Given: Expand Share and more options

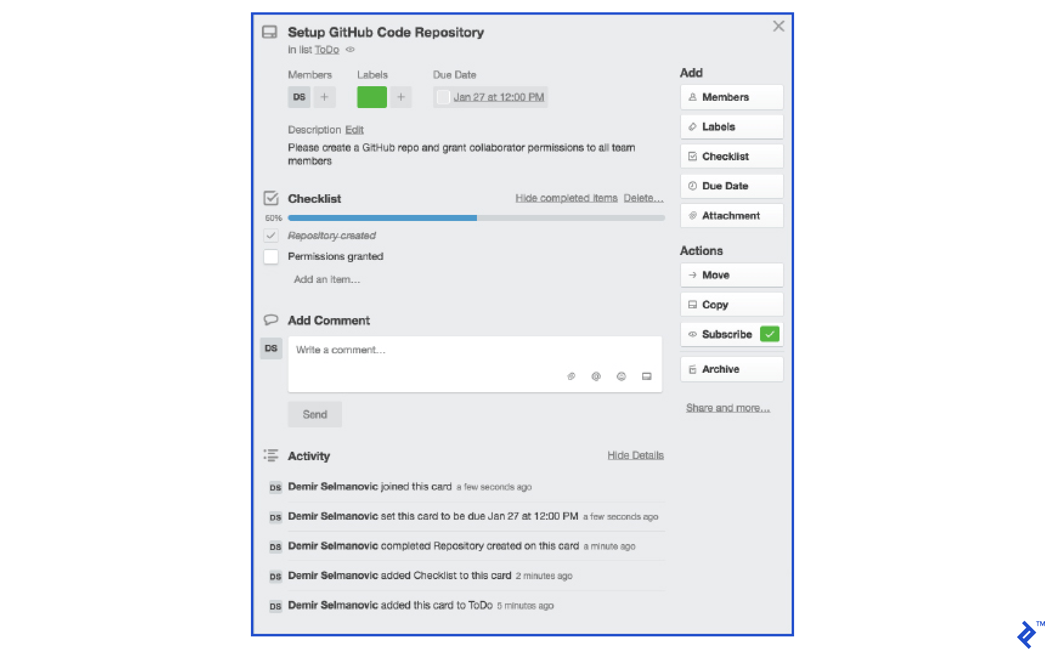Looking at the screenshot, I should [728, 407].
